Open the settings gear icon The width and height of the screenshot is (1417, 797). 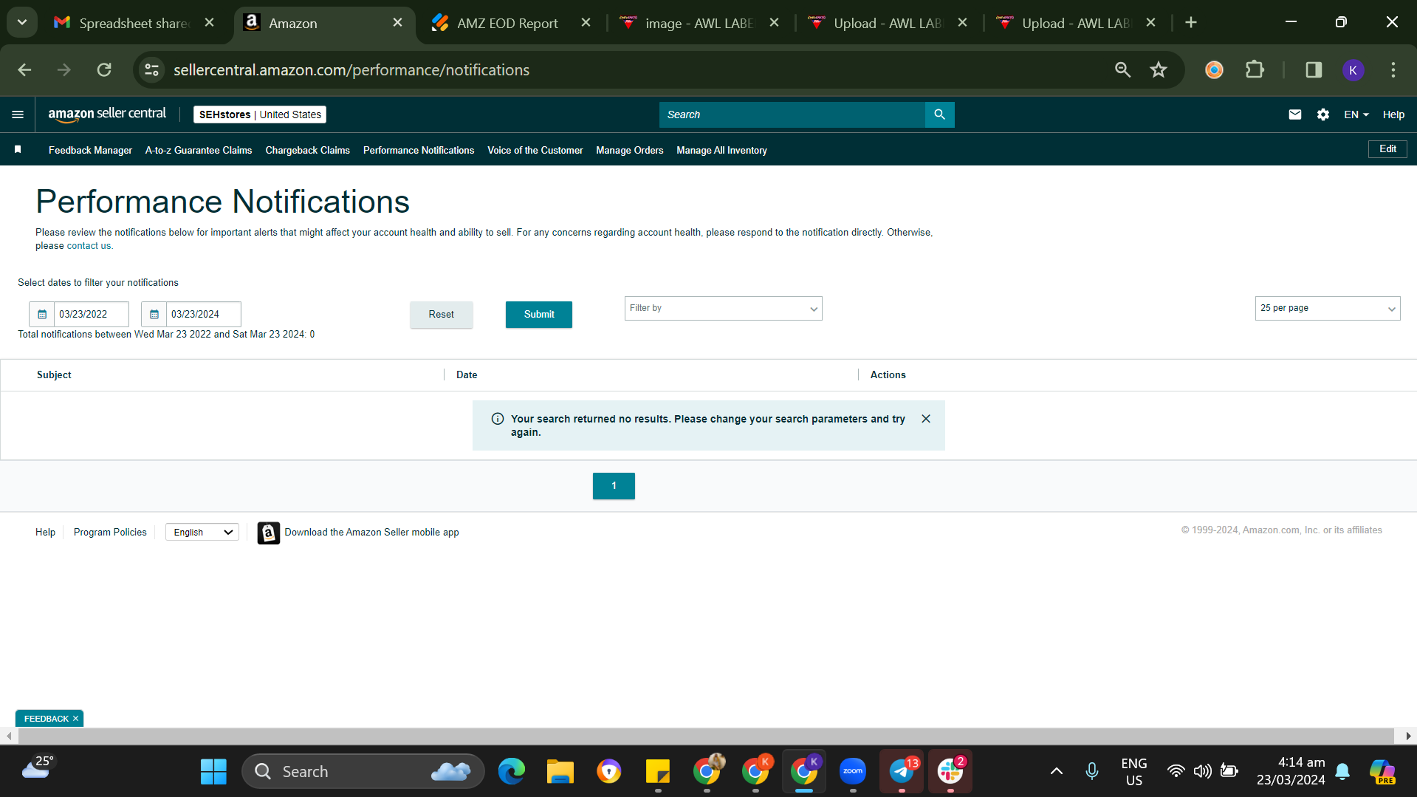tap(1322, 114)
